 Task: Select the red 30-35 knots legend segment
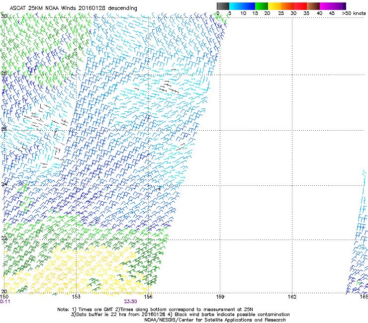coord(300,6)
